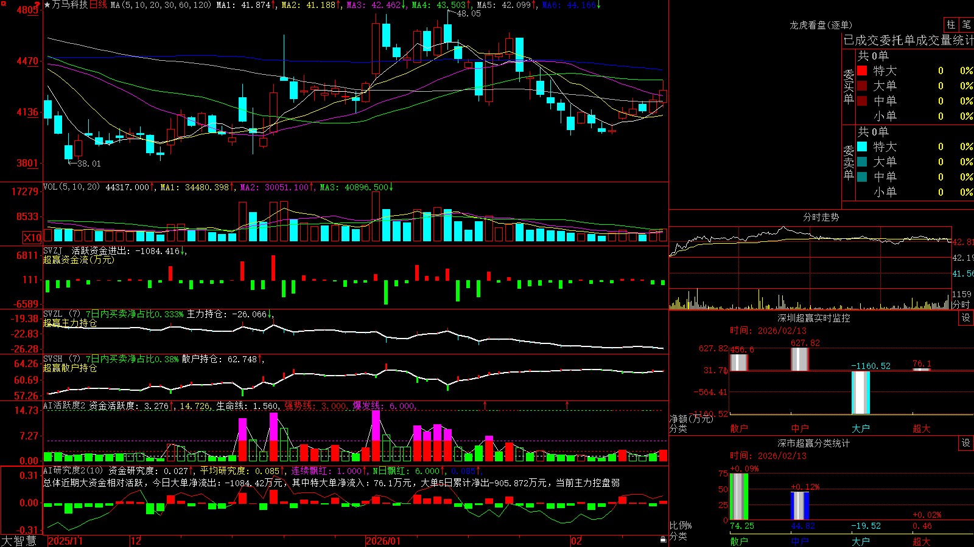Click the red 特大 buy-order color swatch
Viewport: 974px width, 547px height.
point(862,71)
